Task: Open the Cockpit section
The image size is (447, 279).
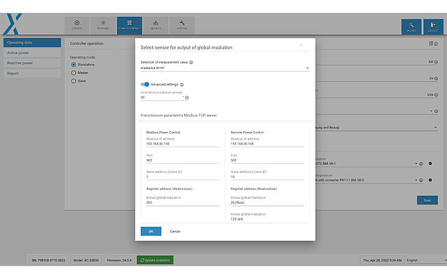Action: tap(77, 25)
